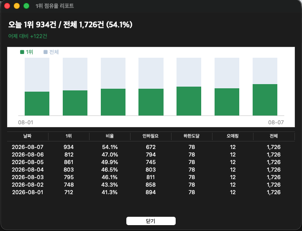Maximize the window with the green button
302x231 pixels.
point(26,6)
